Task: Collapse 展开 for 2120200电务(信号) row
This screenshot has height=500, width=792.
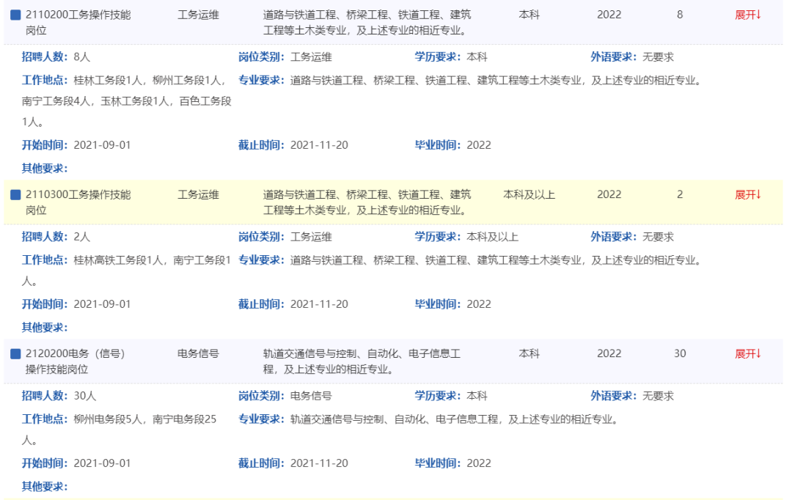Action: tap(748, 354)
